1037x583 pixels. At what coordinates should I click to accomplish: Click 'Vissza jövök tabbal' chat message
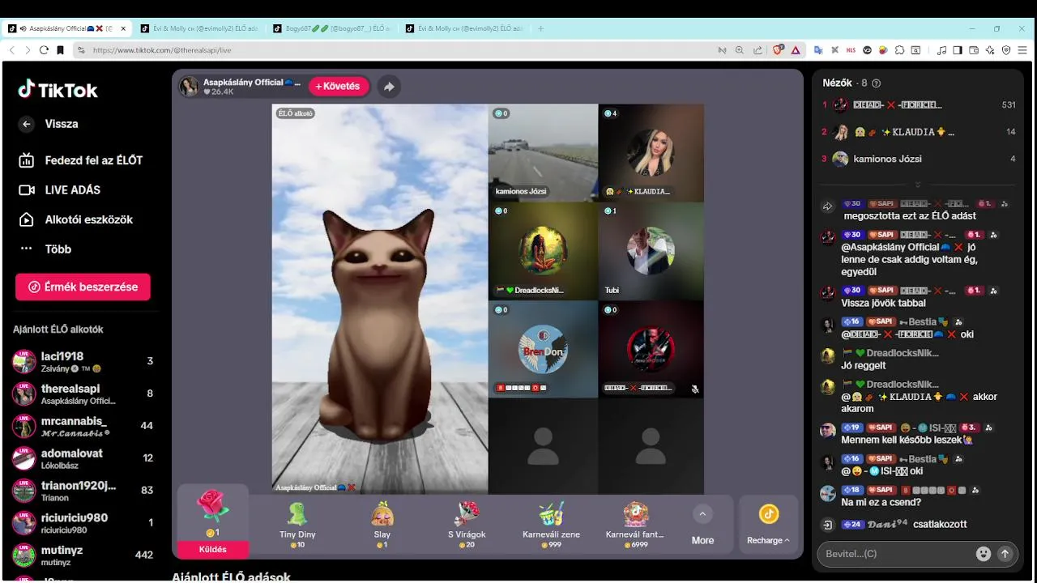pos(884,303)
